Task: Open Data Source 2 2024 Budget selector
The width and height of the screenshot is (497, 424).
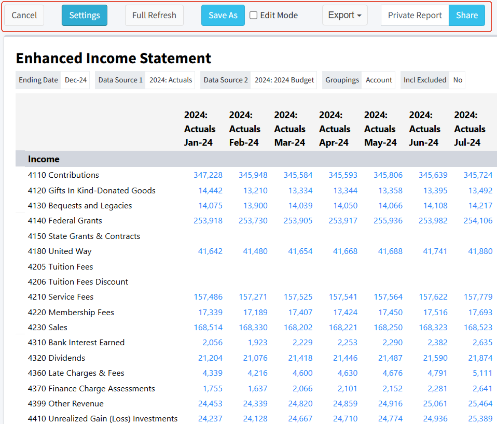Action: [x=284, y=80]
